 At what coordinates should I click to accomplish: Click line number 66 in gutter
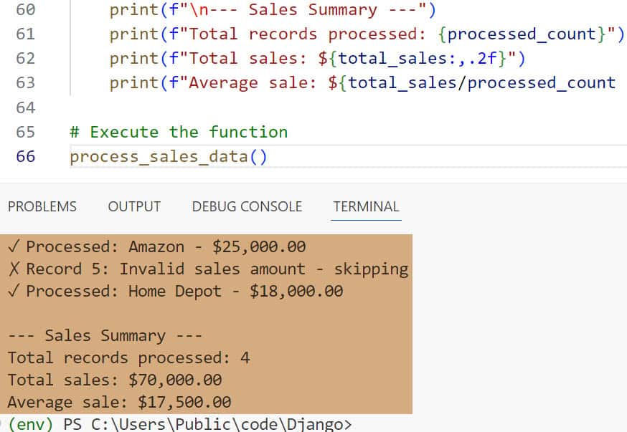click(26, 156)
